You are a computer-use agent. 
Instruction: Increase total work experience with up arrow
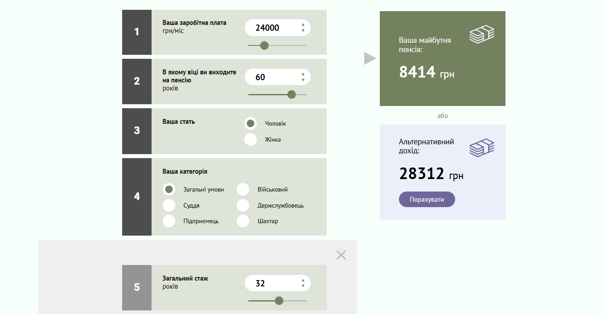[303, 281]
